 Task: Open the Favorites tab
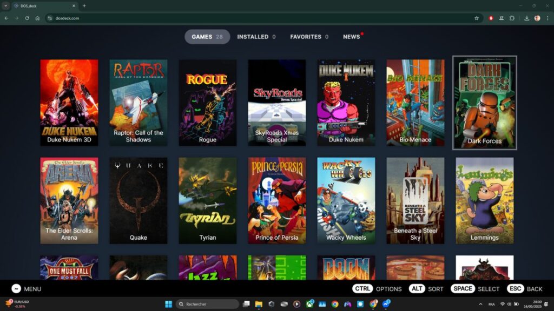point(309,37)
